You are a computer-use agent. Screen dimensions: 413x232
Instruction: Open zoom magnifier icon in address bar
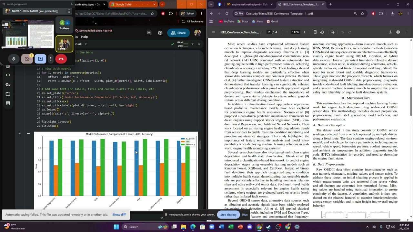click(355, 14)
